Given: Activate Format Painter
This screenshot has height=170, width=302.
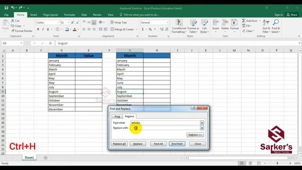Looking at the screenshot, I should (x=22, y=31).
